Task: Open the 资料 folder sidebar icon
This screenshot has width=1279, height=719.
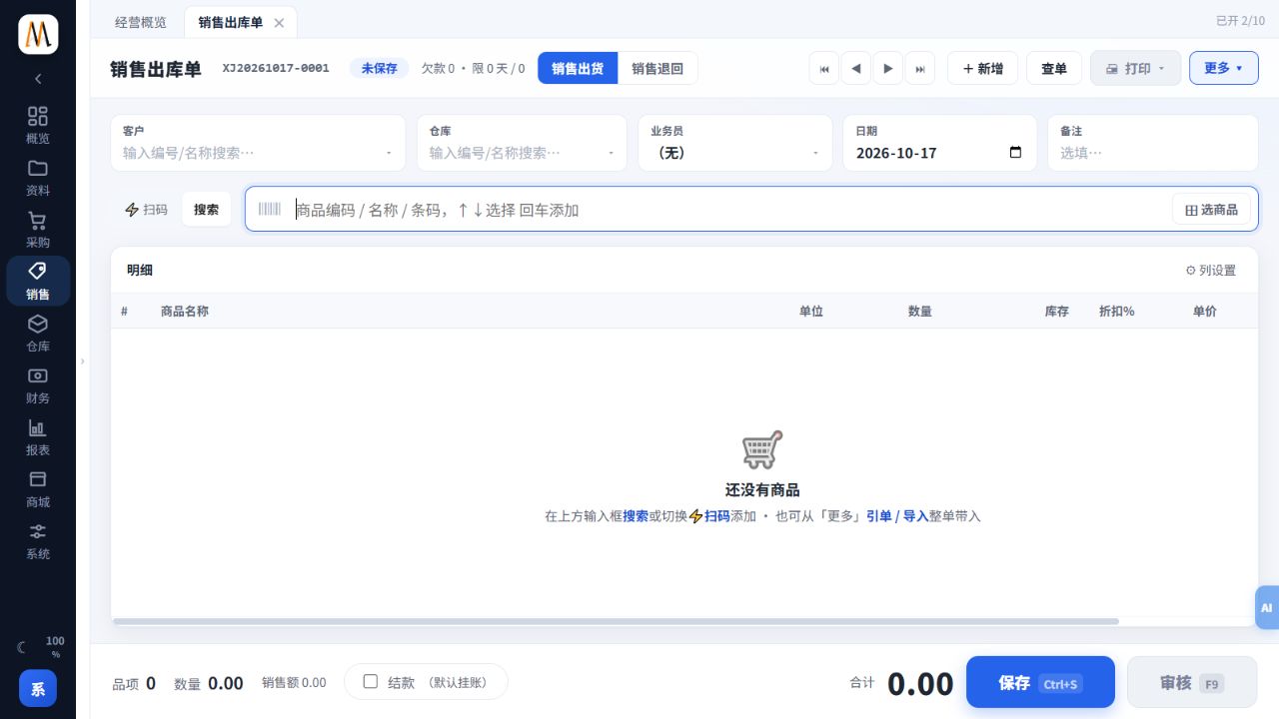Action: (x=38, y=178)
